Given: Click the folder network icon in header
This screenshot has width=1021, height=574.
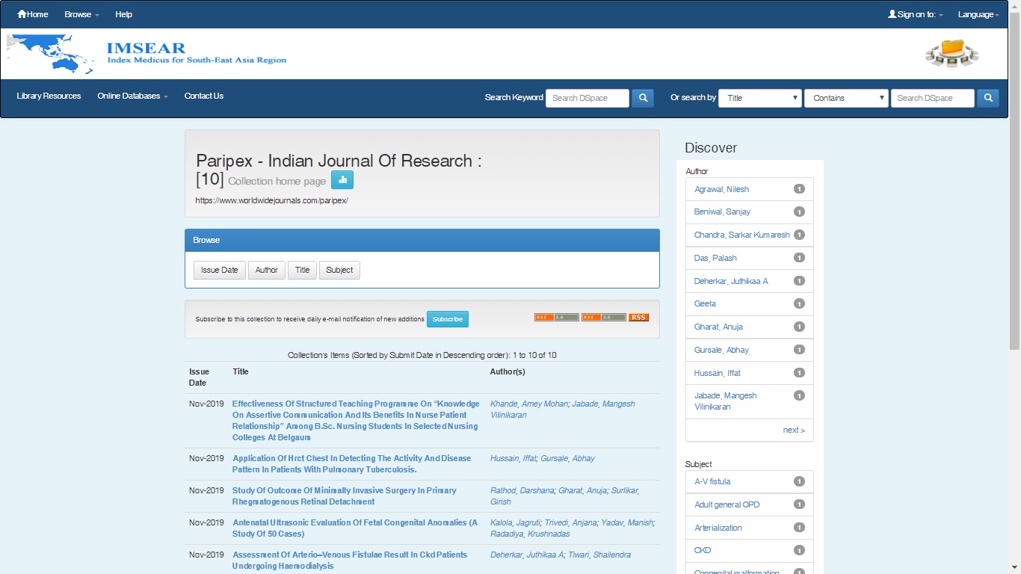Looking at the screenshot, I should (x=951, y=53).
